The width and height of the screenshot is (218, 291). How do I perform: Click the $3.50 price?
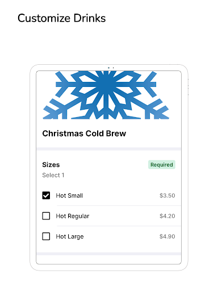point(167,196)
